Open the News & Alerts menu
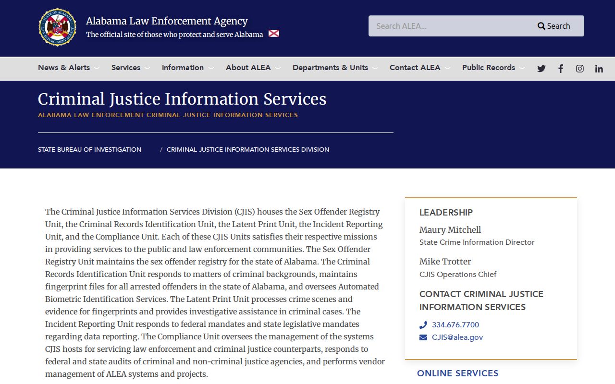This screenshot has width=615, height=384. 64,68
